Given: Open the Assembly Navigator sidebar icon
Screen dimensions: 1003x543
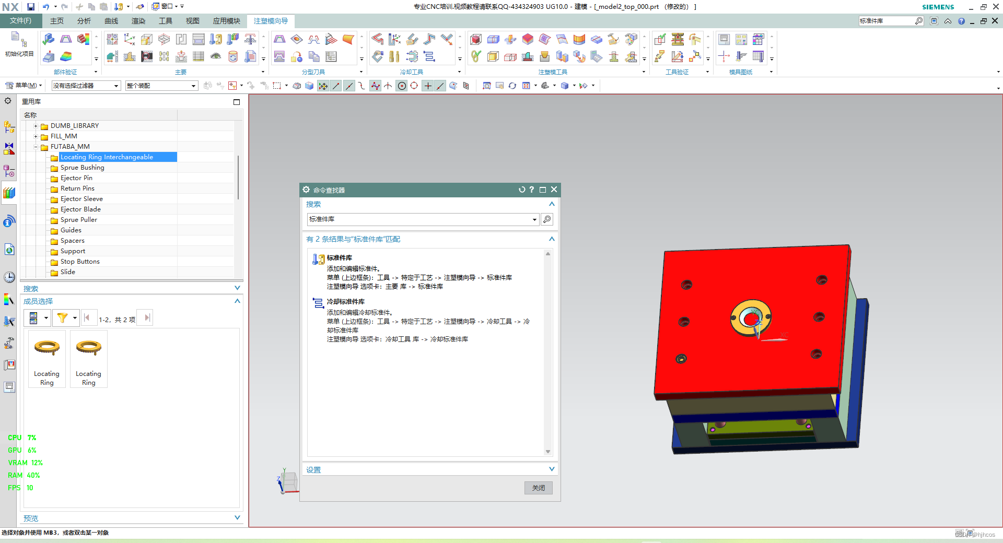Looking at the screenshot, I should (x=9, y=127).
